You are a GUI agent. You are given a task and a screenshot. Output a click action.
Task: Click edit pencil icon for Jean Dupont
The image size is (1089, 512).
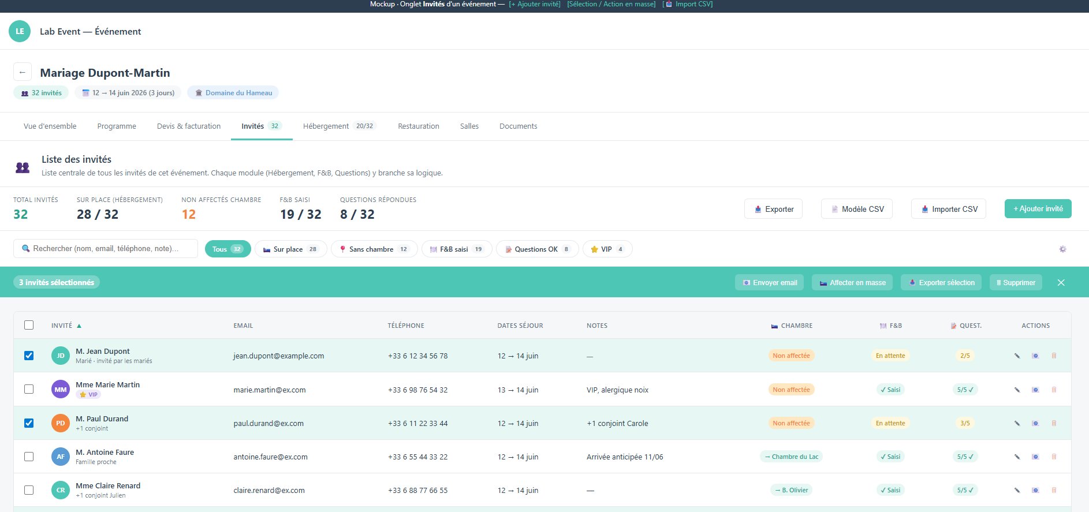(1017, 356)
